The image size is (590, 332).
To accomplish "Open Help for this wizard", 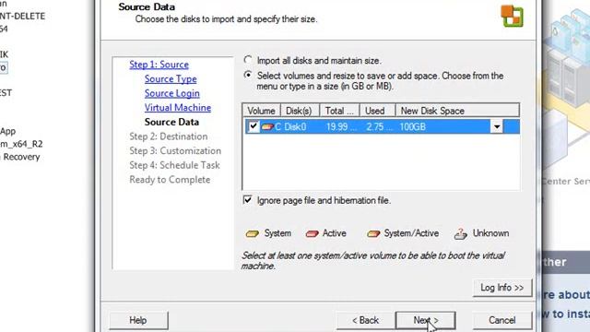I will [138, 320].
